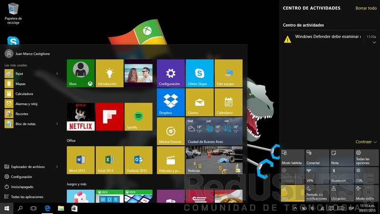Open the Introducción lightbulb tile
The image size is (380, 214).
[x=110, y=73]
